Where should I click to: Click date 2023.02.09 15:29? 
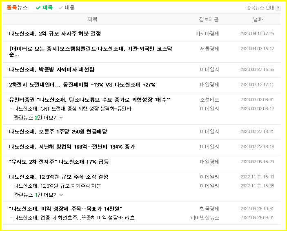257,162
